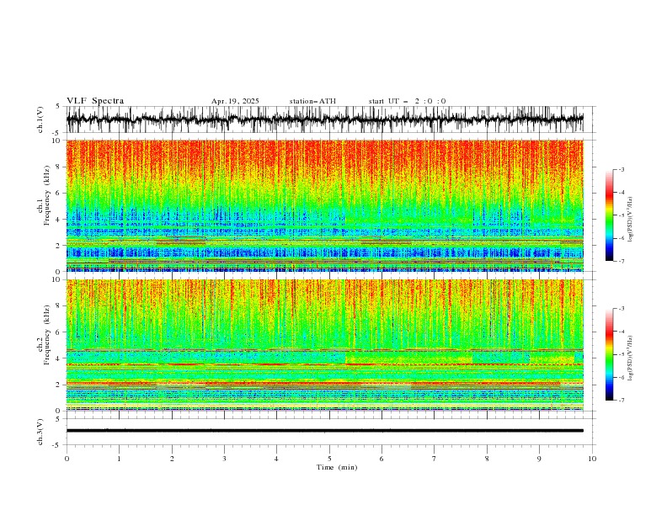The height and width of the screenshot is (515, 667).
Task: Click the "0" kHz tick on ch.1 spectrogram
Action: [59, 272]
